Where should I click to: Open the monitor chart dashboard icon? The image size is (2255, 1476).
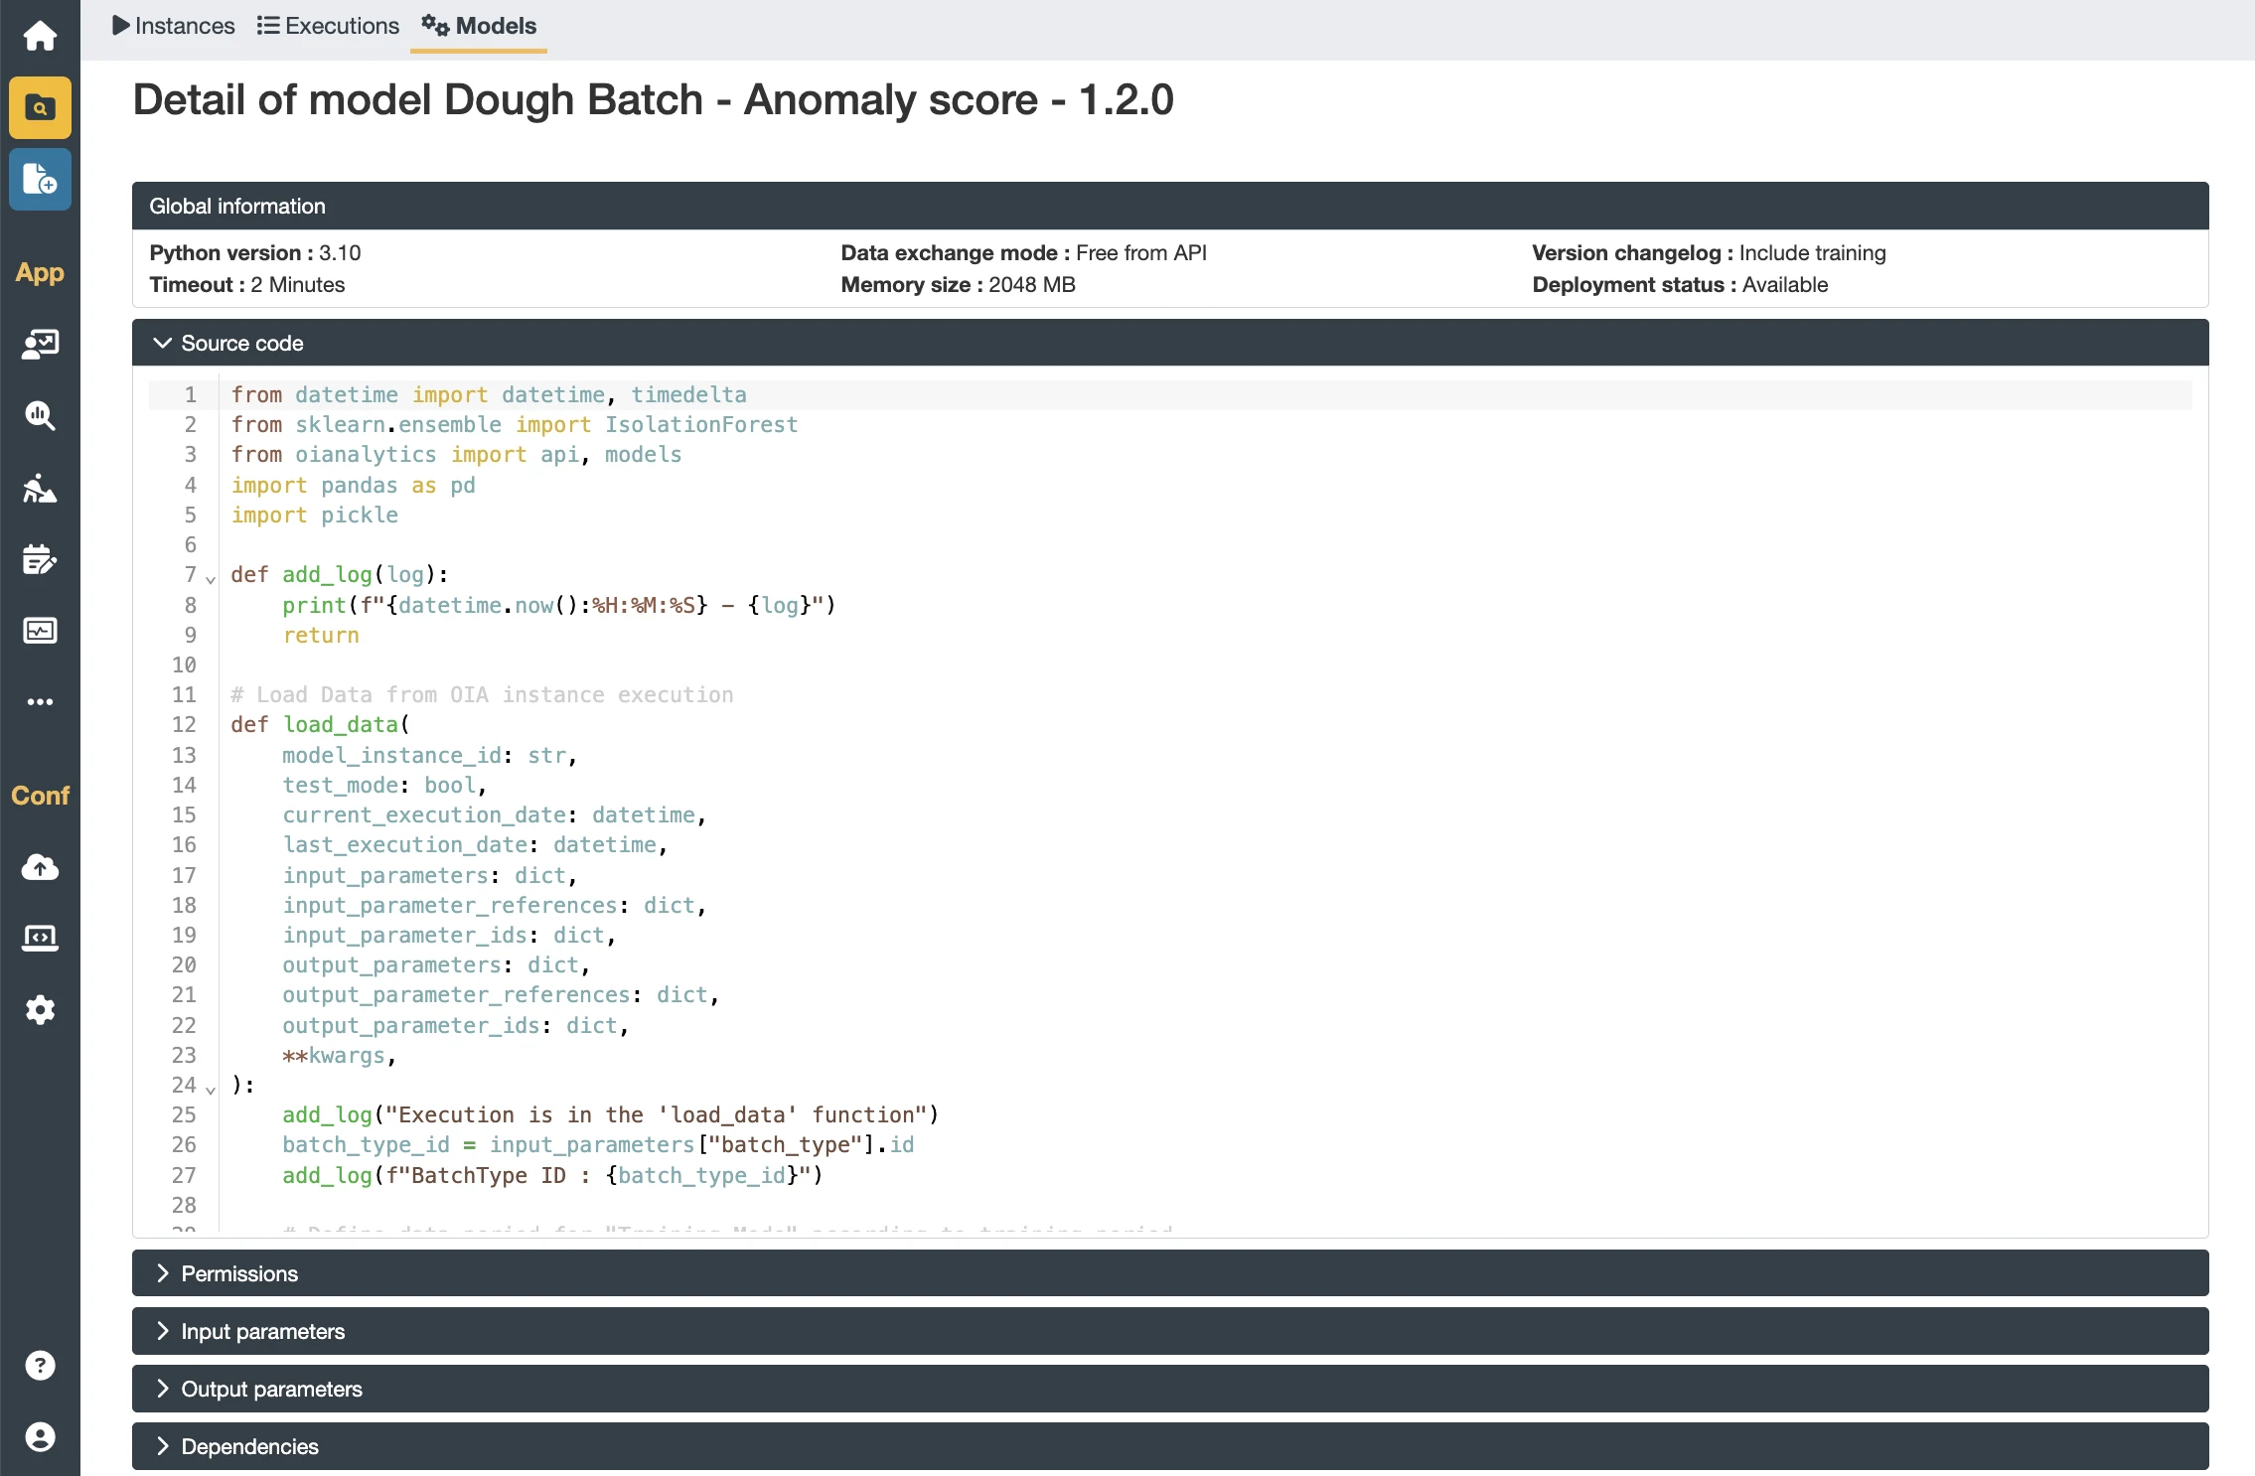tap(40, 631)
